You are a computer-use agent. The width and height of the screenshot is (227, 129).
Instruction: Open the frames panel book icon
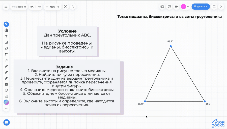tap(162, 7)
